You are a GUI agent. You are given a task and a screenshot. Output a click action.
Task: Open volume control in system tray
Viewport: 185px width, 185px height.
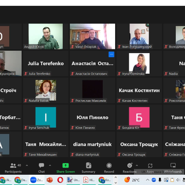point(178,180)
